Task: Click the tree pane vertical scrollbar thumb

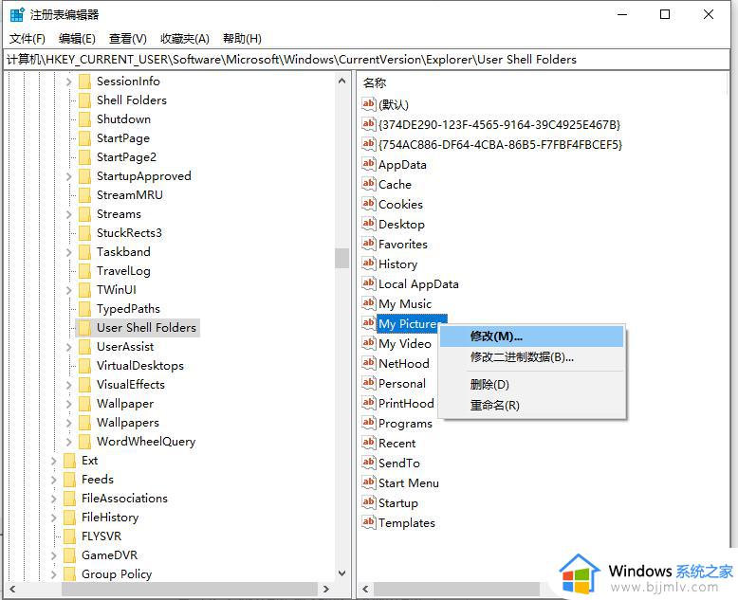Action: [x=342, y=258]
